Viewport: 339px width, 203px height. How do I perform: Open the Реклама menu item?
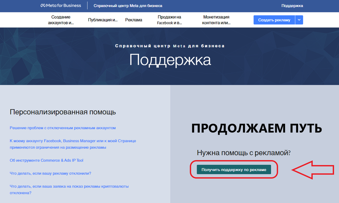point(134,20)
